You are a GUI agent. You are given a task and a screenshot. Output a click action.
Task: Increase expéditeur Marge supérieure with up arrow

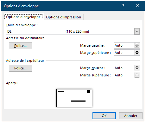point(137,74)
